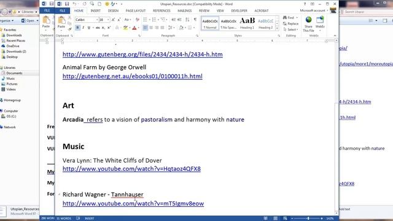Open Word Help question mark
Image resolution: width=393 pixels, height=221 pixels.
coord(305,4)
